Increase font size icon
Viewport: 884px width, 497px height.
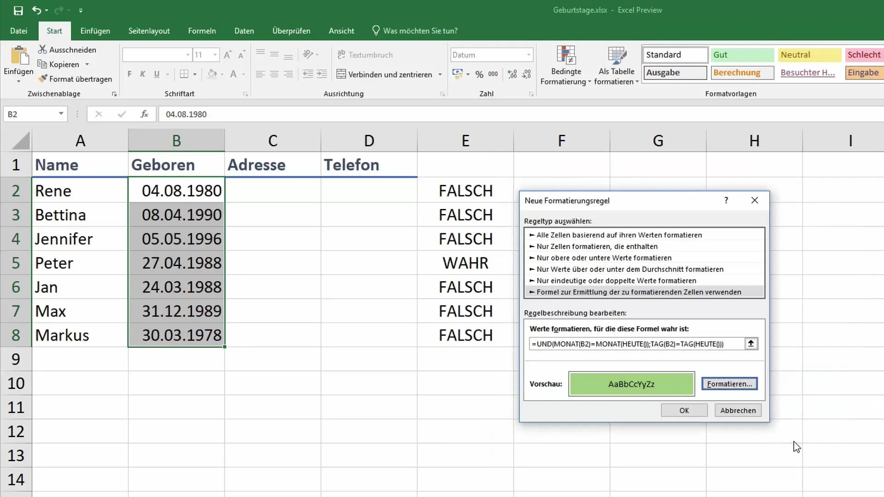(227, 55)
